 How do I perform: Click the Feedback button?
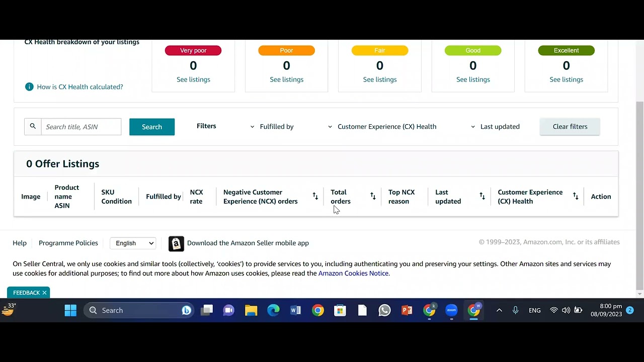(26, 293)
